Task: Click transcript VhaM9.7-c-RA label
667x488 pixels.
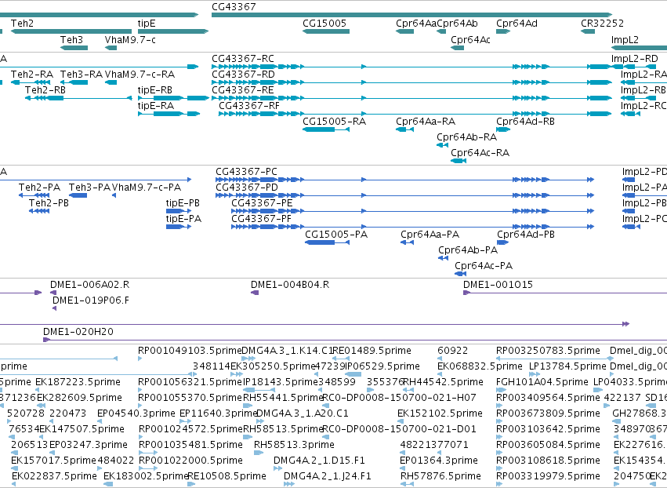Action: 140,75
